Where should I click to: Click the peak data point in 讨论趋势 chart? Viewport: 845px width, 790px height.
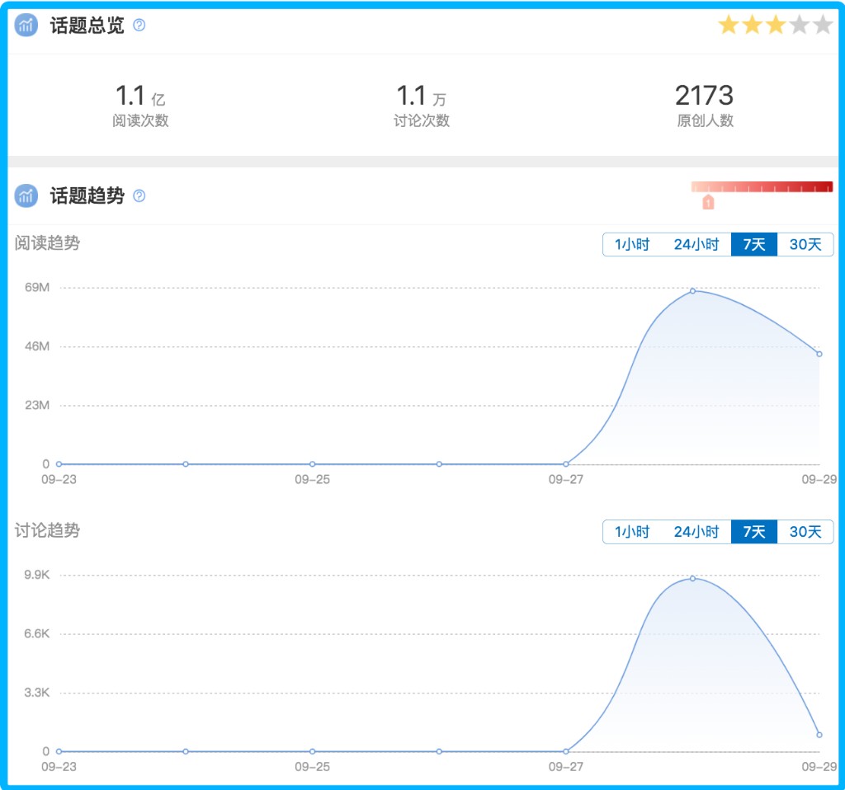pyautogui.click(x=692, y=578)
